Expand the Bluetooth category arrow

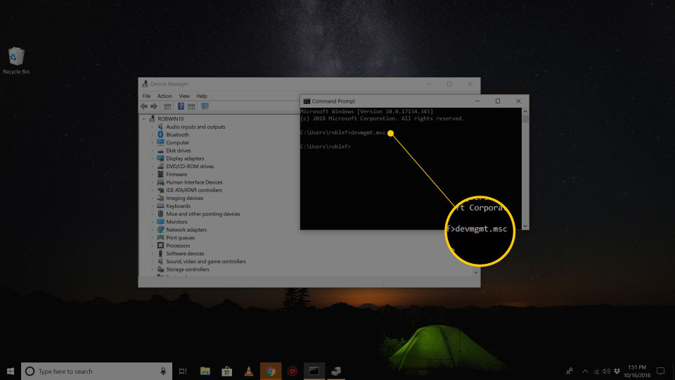(152, 135)
